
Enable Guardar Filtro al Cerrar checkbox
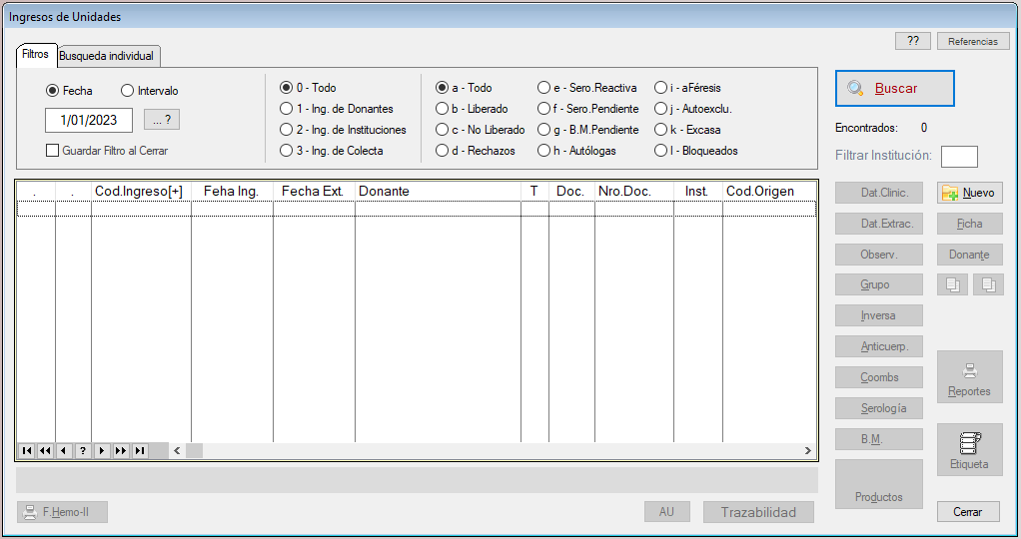[x=53, y=151]
